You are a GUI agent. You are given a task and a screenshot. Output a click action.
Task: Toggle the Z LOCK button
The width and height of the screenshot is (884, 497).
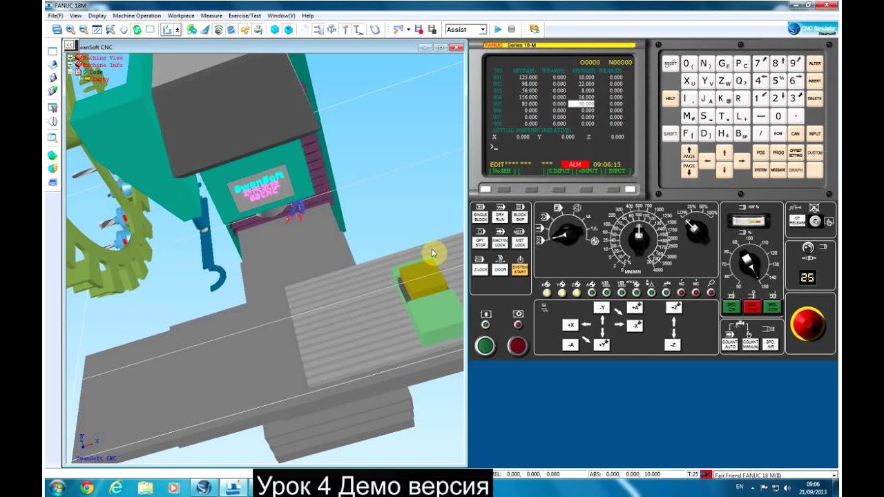tap(480, 270)
